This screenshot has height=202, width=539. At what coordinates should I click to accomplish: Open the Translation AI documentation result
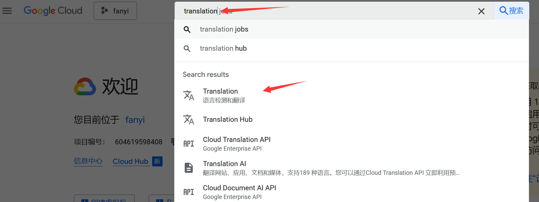[x=352, y=168]
